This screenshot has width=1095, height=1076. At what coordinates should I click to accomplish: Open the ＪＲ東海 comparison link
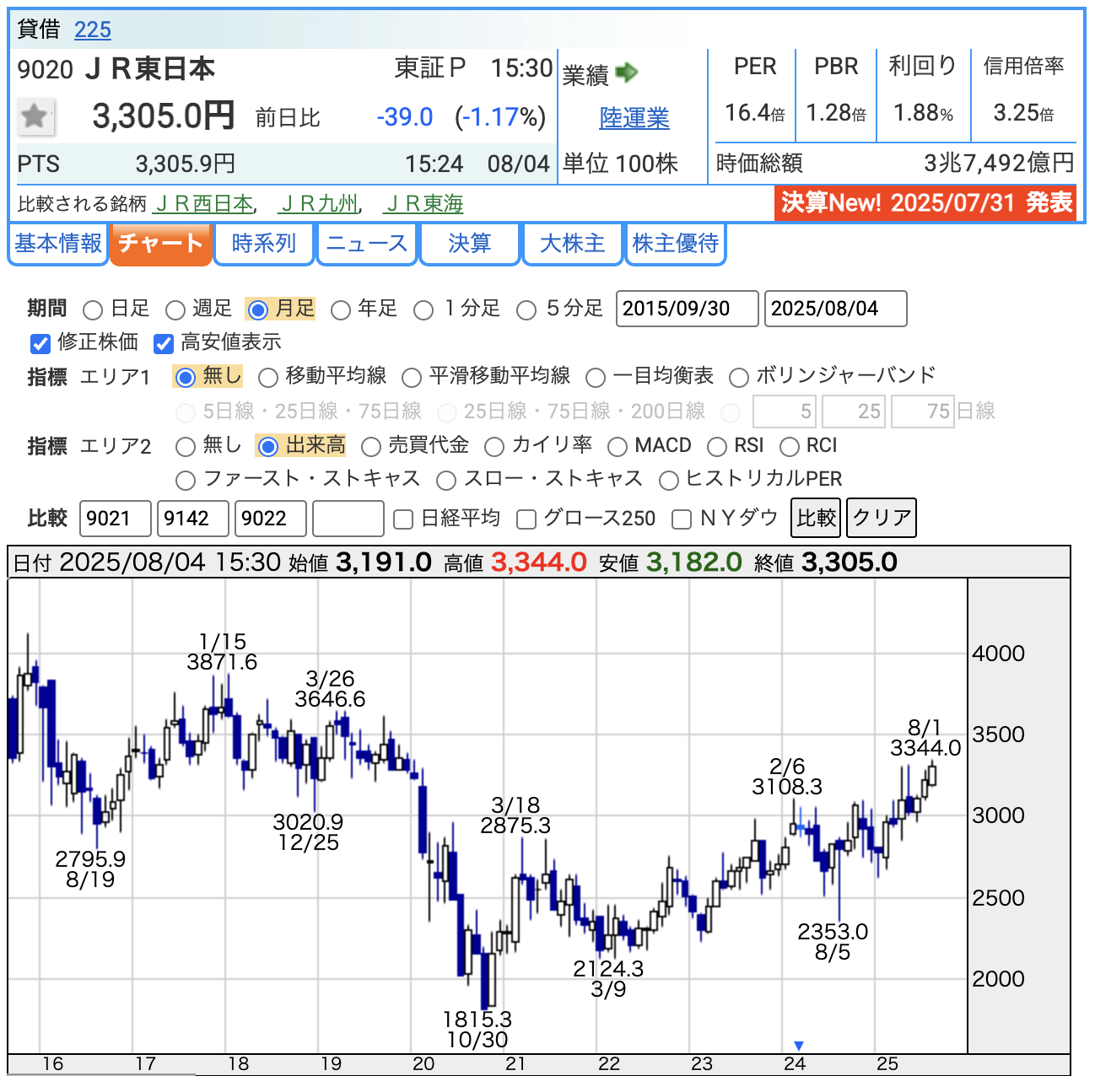tap(423, 203)
